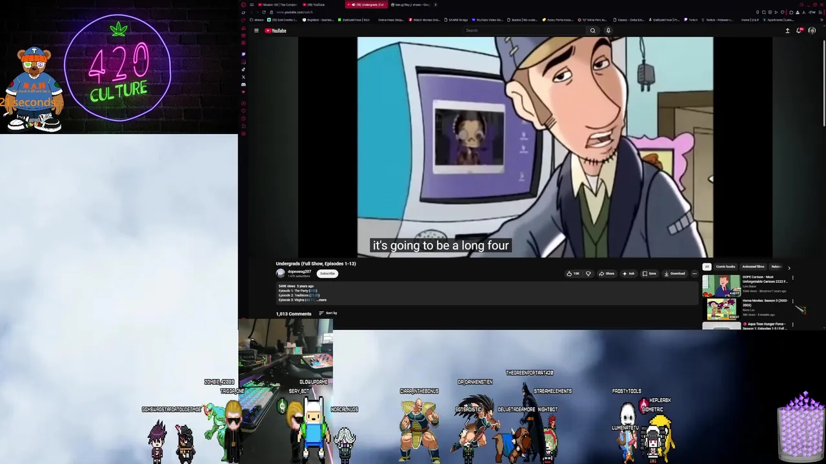The width and height of the screenshot is (826, 464).
Task: Expand the description with ...more
Action: click(322, 300)
